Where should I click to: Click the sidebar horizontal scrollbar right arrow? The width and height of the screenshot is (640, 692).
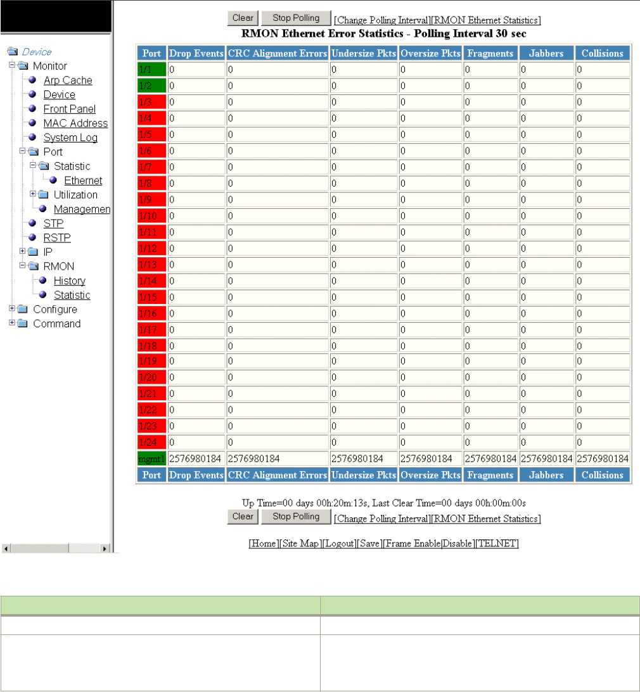pos(105,548)
